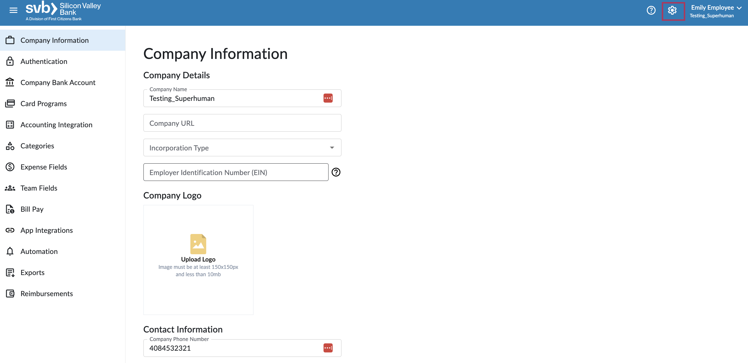Image resolution: width=748 pixels, height=363 pixels.
Task: Open App Integrations page
Action: pyautogui.click(x=62, y=230)
